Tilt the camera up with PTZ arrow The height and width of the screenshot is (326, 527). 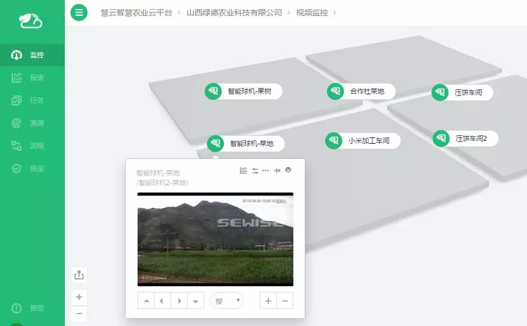coord(147,301)
